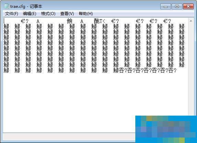Viewport: 197px width, 143px height.
Task: Click the 吞?吞?吞? text on last line
Action: [x=148, y=70]
